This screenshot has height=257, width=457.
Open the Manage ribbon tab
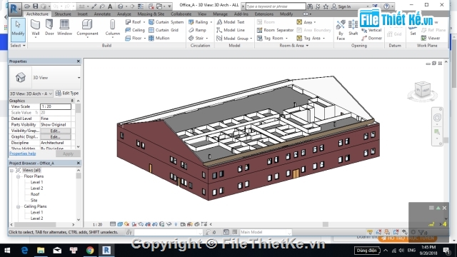(x=221, y=14)
